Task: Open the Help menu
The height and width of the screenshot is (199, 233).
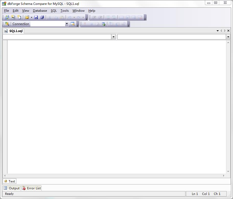Action: coord(92,11)
